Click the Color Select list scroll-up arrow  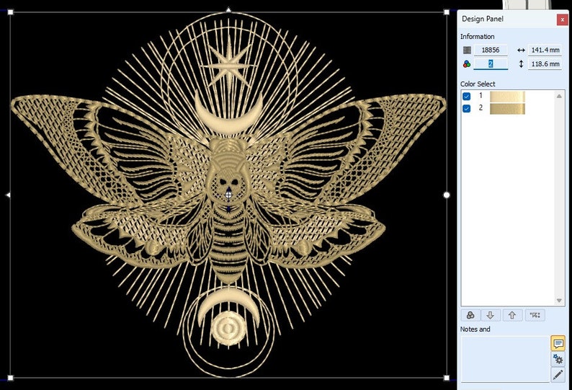click(x=559, y=96)
